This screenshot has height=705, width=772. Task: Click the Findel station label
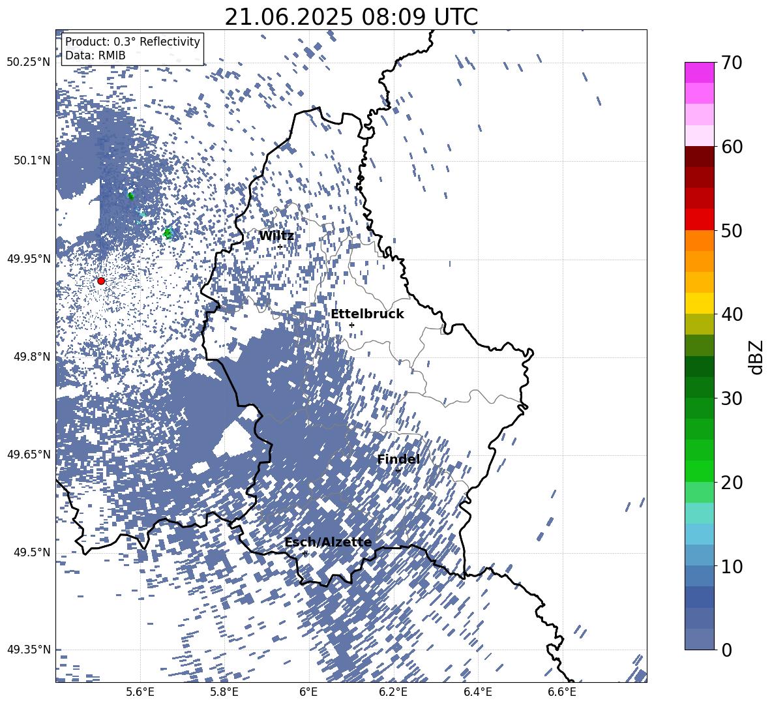(398, 459)
